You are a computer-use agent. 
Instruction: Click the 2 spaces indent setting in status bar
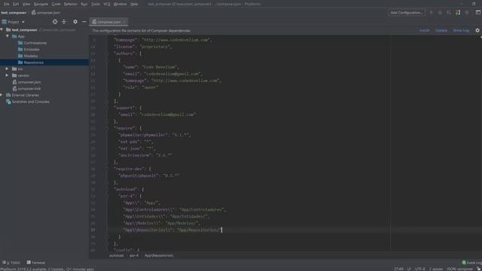(x=436, y=269)
